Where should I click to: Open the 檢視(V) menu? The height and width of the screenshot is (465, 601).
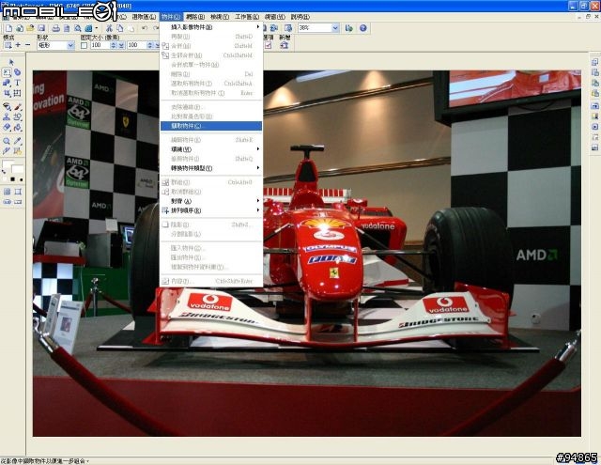220,17
